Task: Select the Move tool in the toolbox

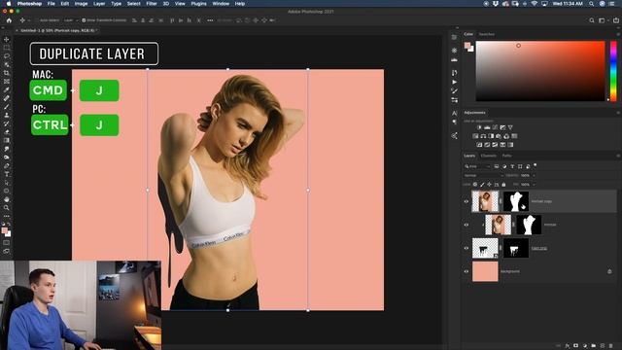Action: click(7, 39)
